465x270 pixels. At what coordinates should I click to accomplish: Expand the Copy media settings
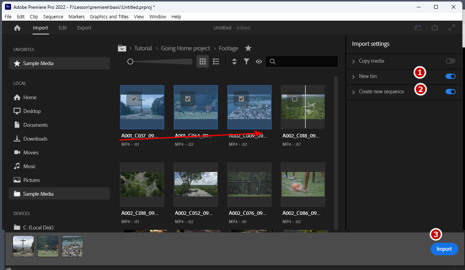(353, 61)
